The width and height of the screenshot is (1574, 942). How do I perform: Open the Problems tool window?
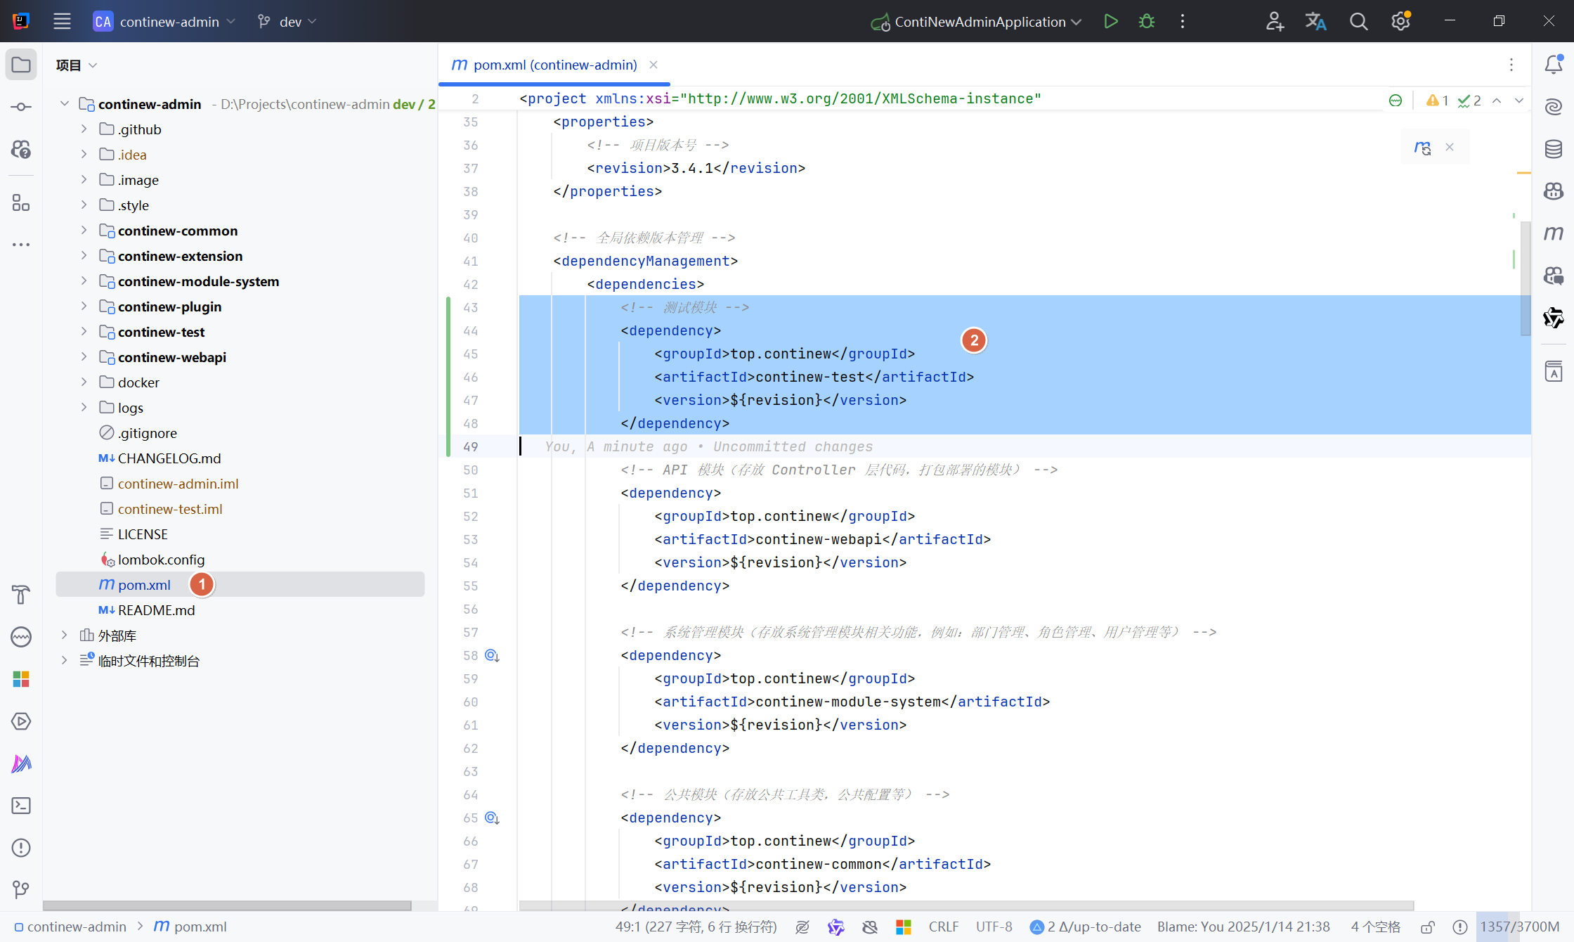(x=21, y=848)
